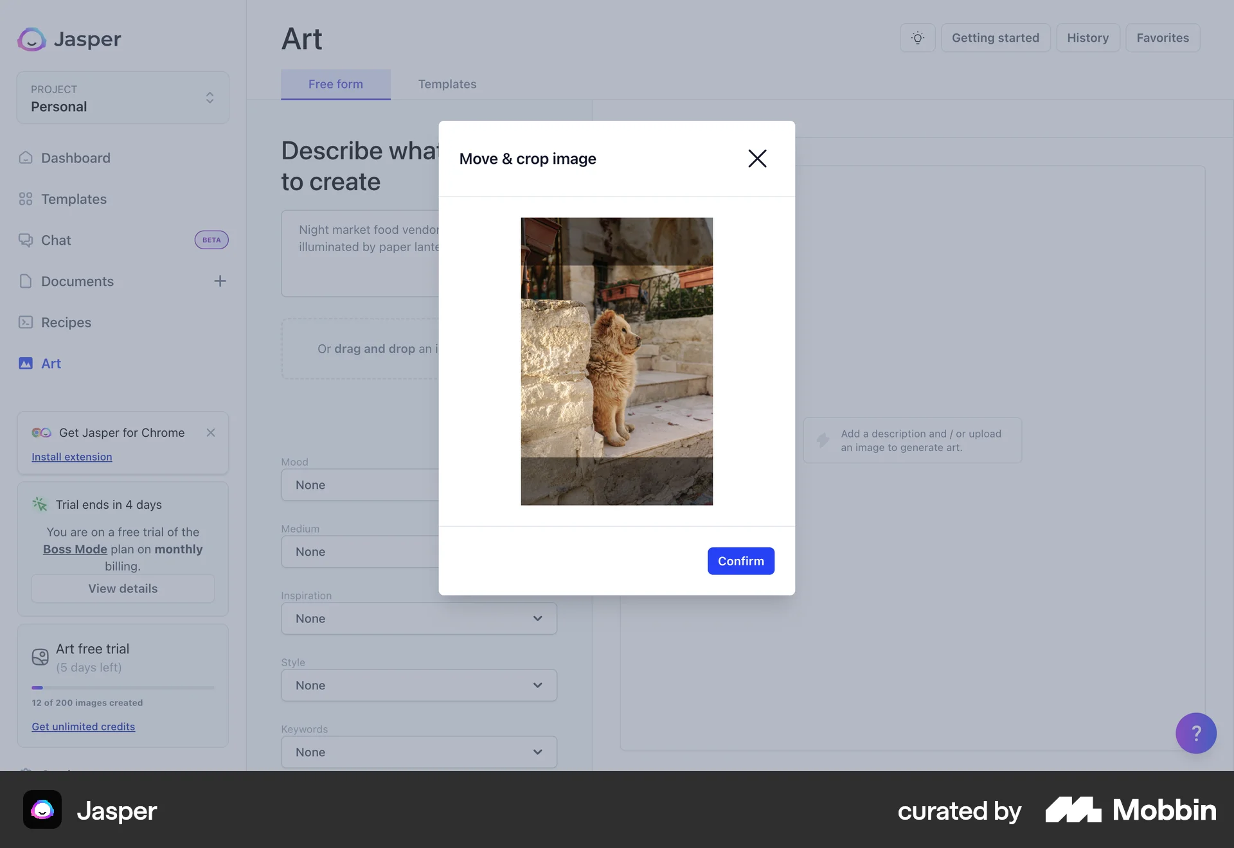
Task: Open the Chat beta section
Action: [55, 240]
